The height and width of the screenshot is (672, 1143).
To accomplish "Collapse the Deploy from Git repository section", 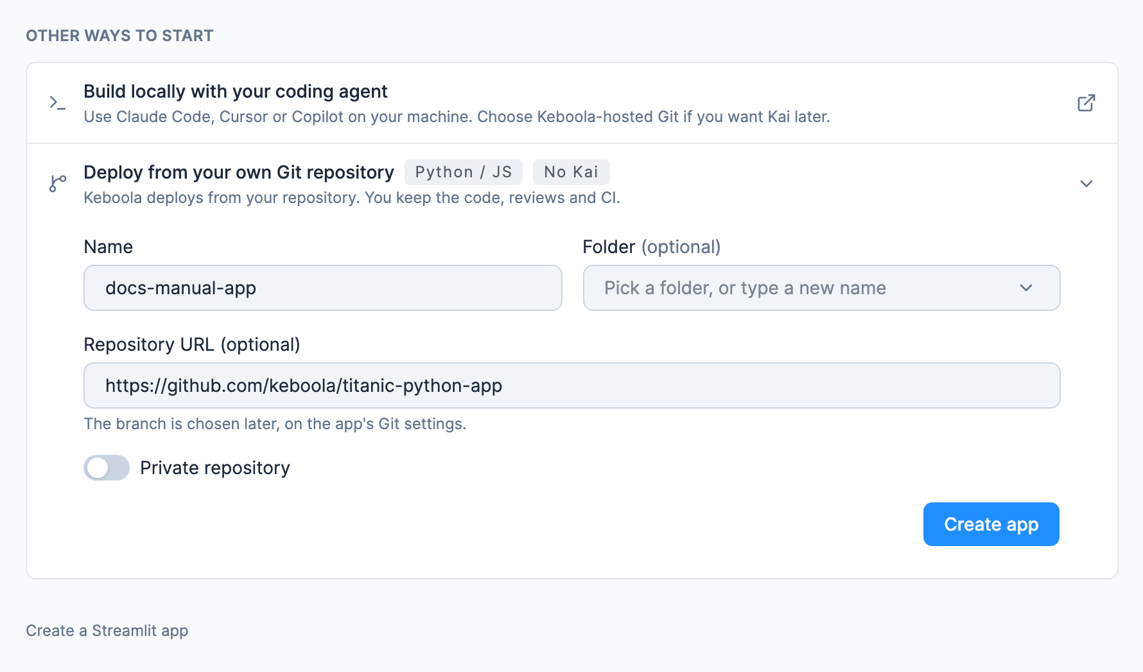I will 1086,184.
